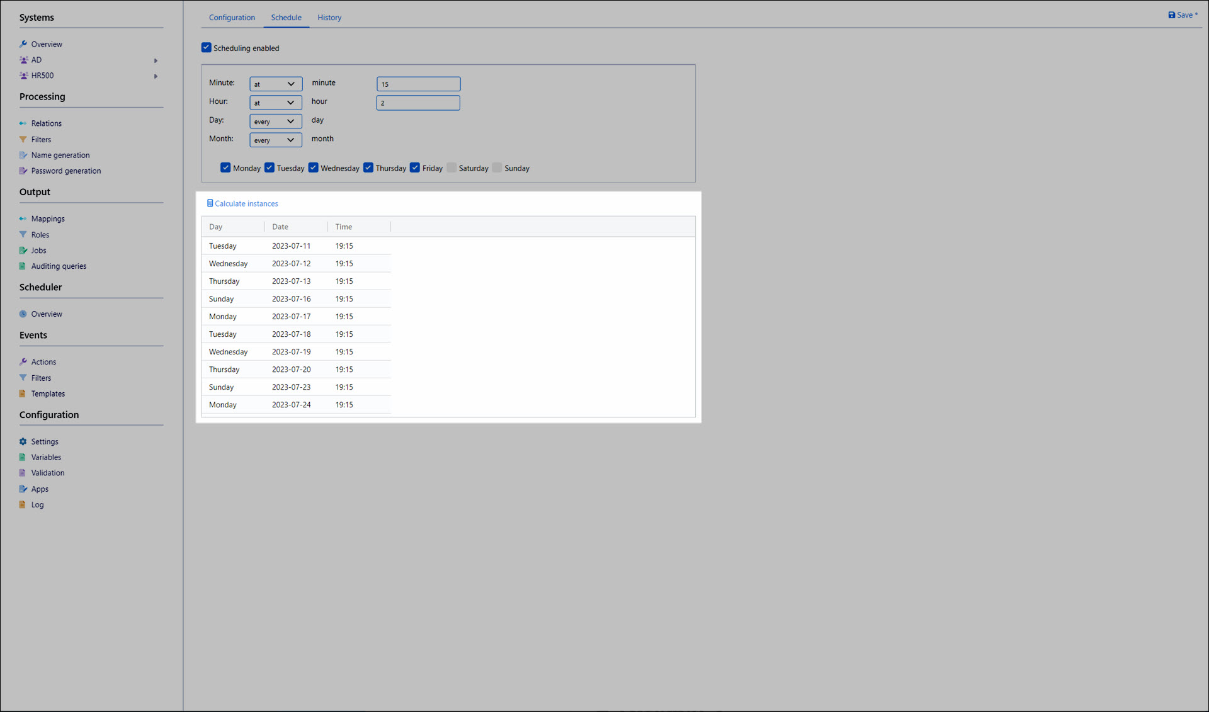Switch to the Configuration tab

(x=232, y=18)
